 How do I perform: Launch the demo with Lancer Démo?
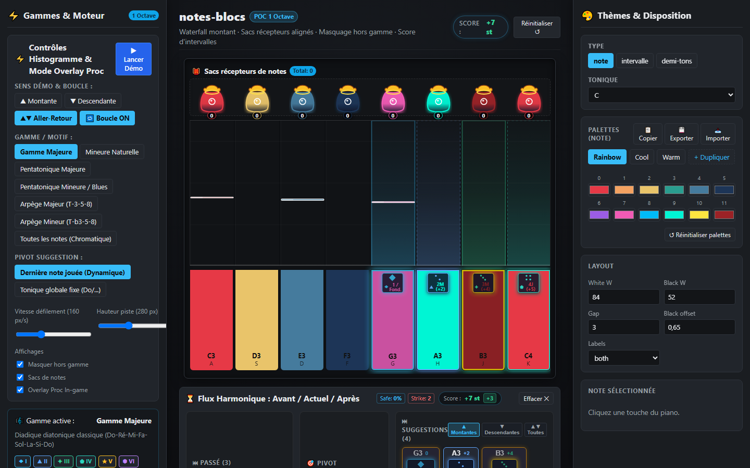click(x=133, y=59)
